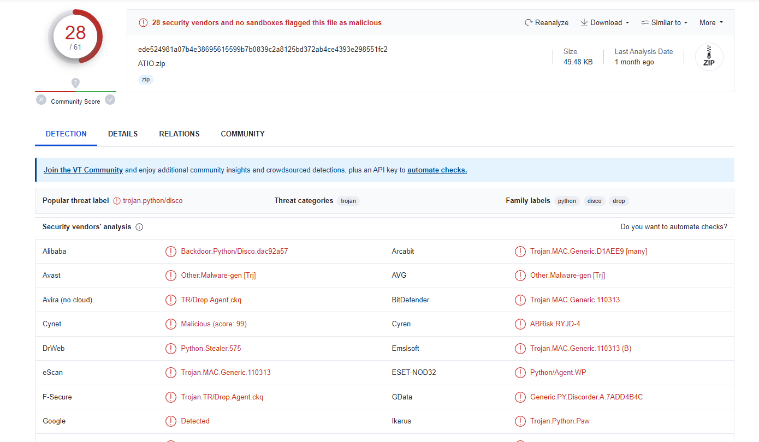759x442 pixels.
Task: Click the Alibaba vendor name
Action: pos(55,252)
